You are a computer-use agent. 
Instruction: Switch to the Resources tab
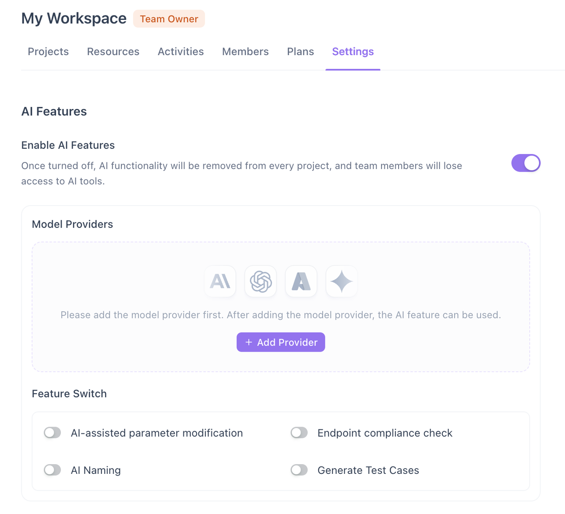tap(113, 52)
